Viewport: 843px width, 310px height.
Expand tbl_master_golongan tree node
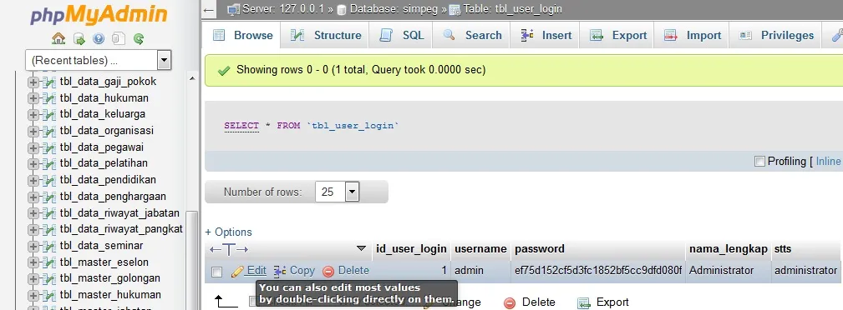coord(33,278)
